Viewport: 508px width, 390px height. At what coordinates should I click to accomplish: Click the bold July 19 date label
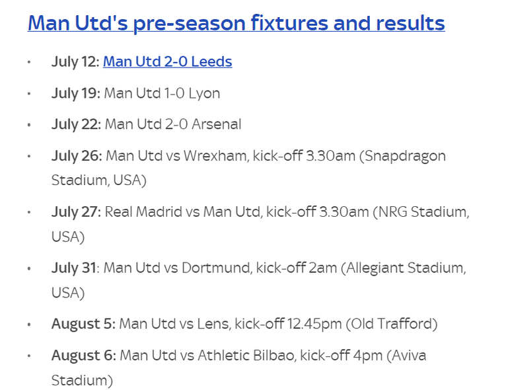[75, 93]
